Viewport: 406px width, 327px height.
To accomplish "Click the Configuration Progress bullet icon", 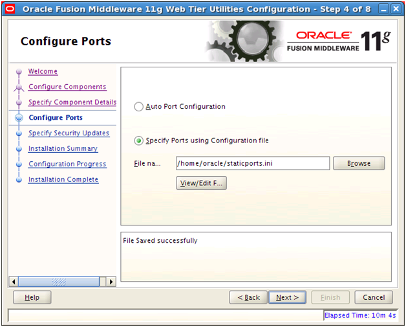I will pos(19,164).
